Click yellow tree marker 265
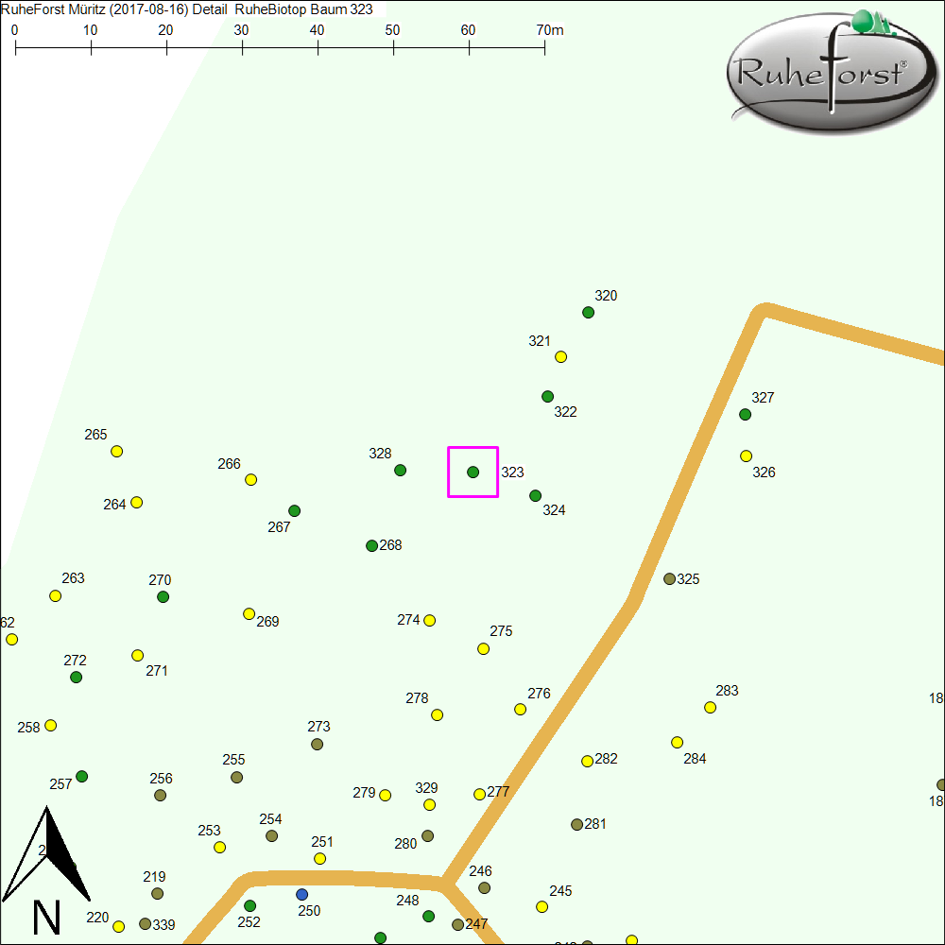Viewport: 945px width, 945px height. [117, 452]
